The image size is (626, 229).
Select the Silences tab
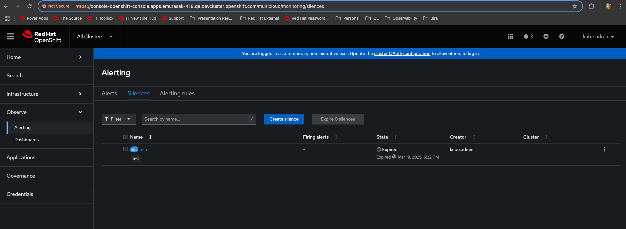point(138,93)
